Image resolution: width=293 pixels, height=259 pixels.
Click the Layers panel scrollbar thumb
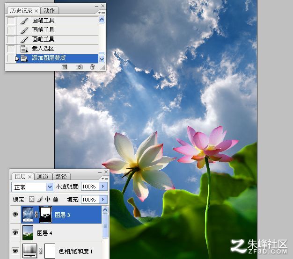pos(105,226)
